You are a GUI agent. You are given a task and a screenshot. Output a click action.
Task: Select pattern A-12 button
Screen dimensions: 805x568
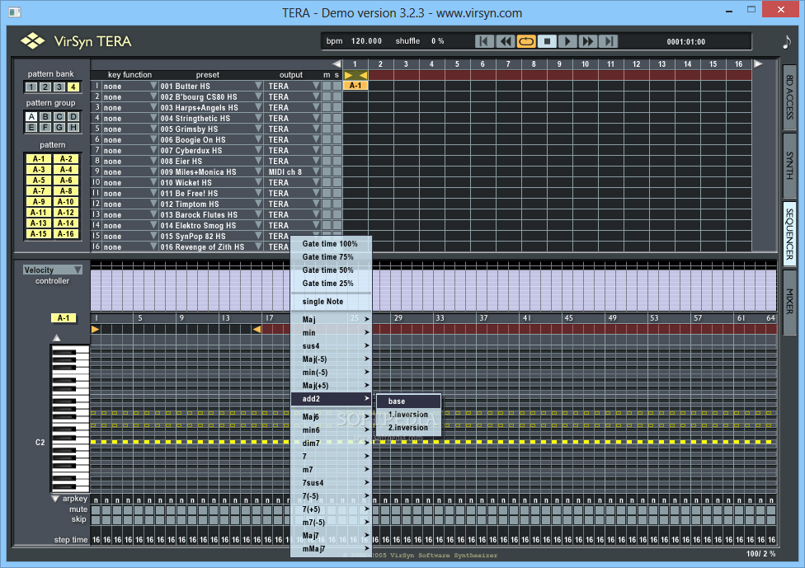click(66, 213)
